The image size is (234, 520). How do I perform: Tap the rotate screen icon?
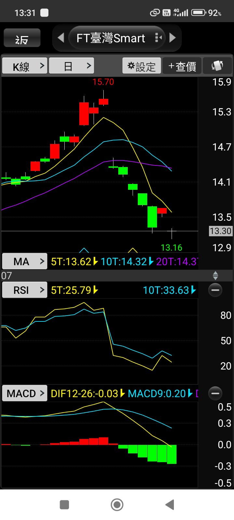tap(217, 66)
